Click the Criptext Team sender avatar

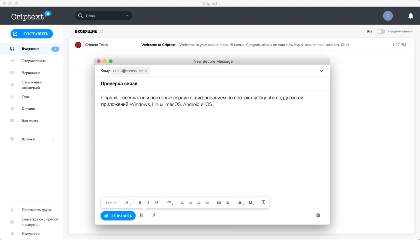[78, 45]
